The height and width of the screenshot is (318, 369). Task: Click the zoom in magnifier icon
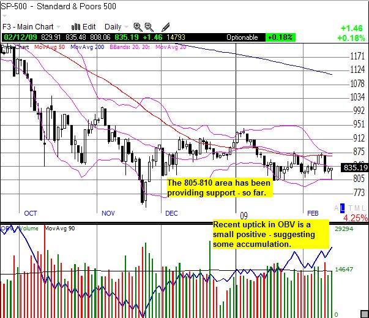click(138, 27)
